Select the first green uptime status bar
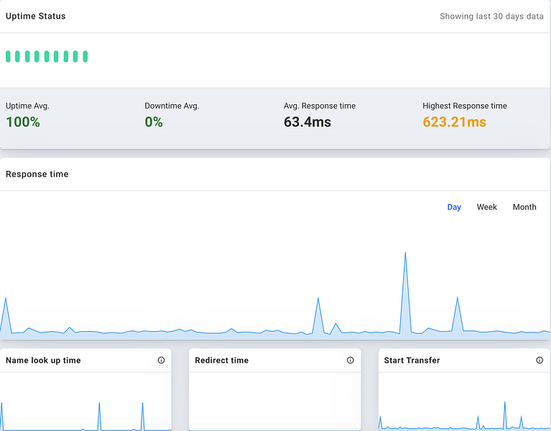The height and width of the screenshot is (431, 551). point(8,56)
